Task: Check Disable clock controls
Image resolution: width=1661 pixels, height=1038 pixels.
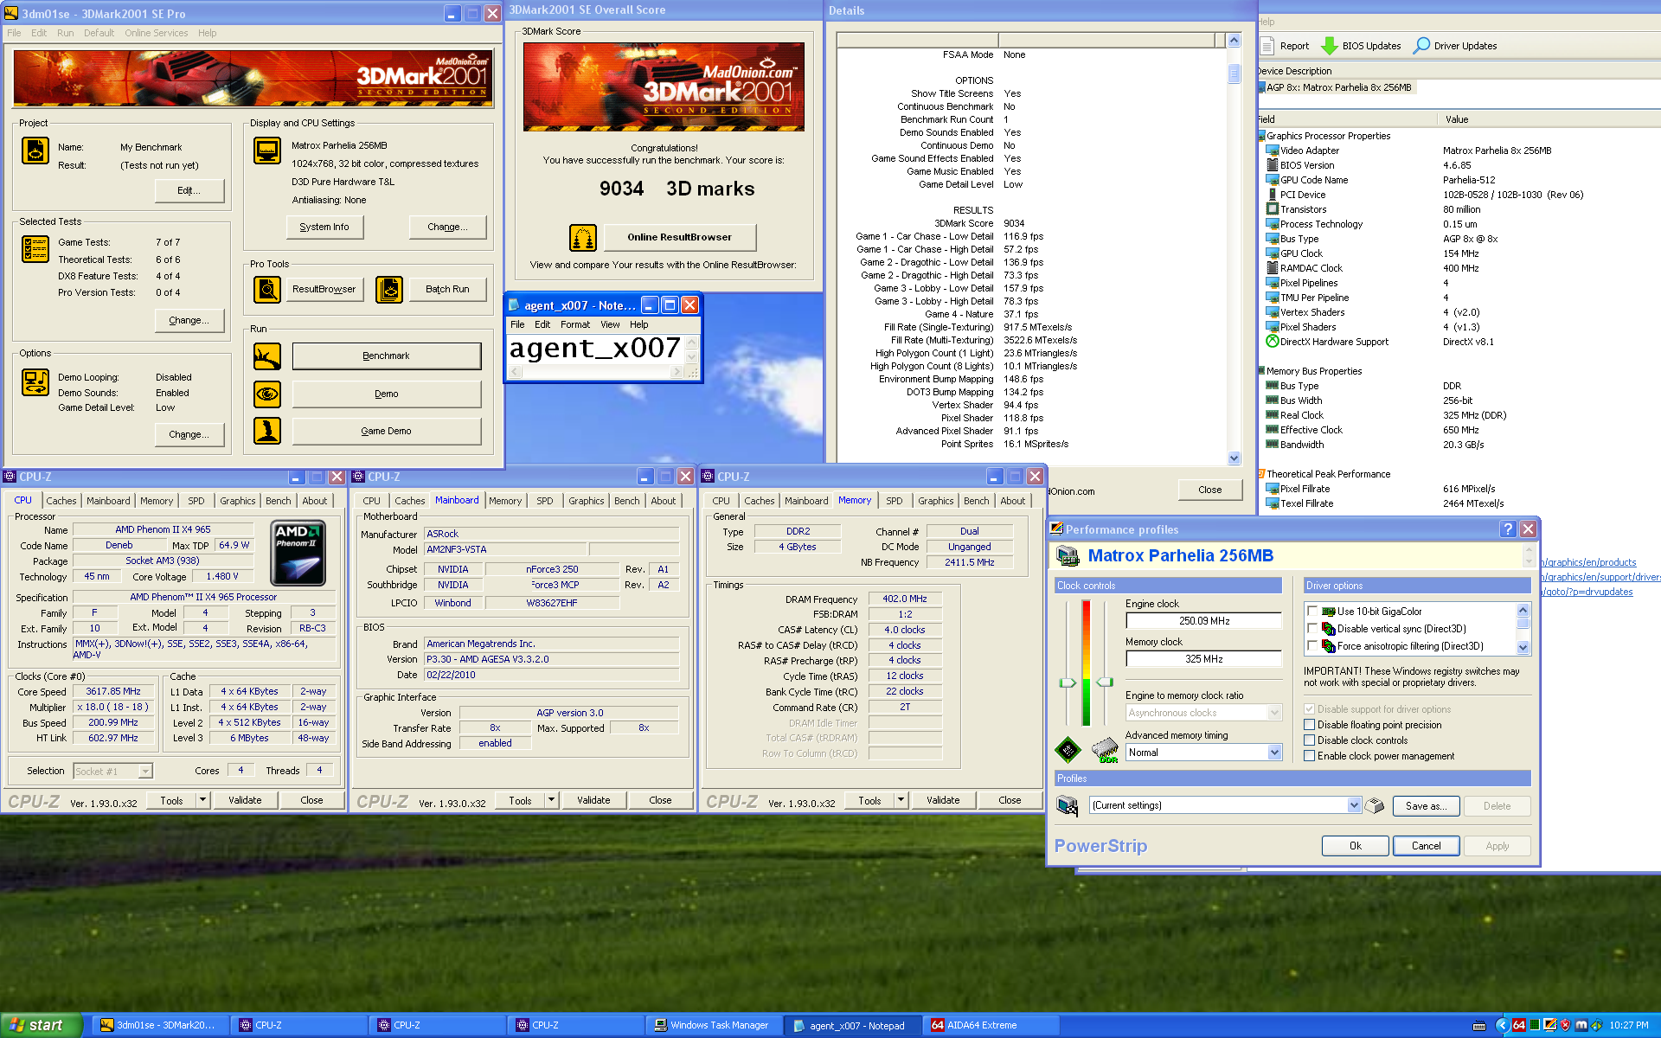Action: 1310,740
